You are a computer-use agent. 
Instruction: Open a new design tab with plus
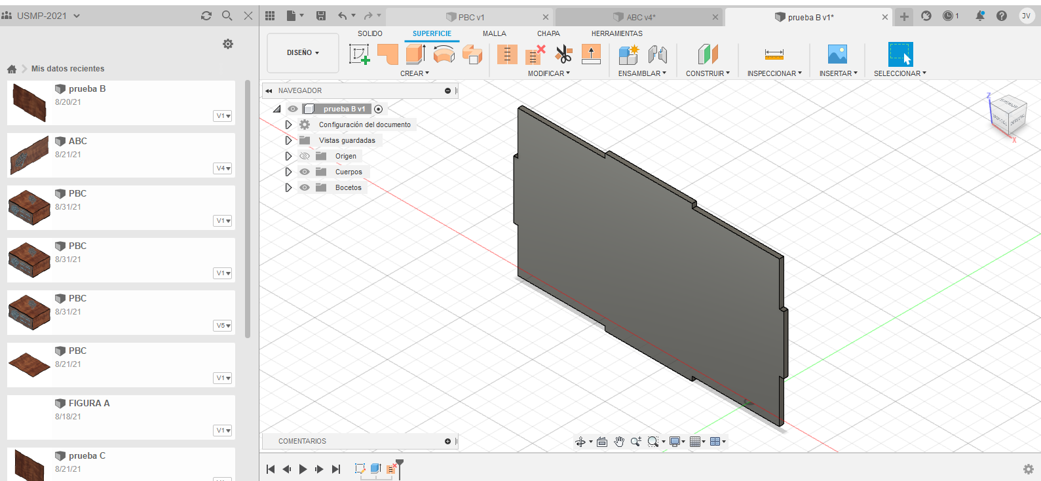[904, 17]
